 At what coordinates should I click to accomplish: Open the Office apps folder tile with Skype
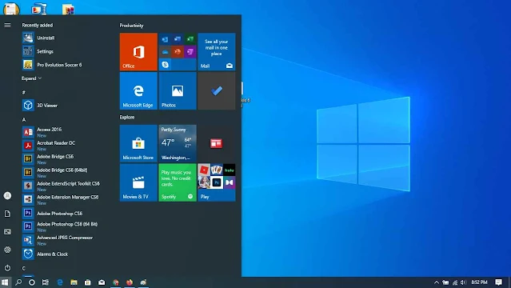click(178, 51)
